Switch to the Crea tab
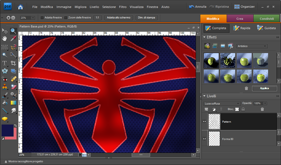 pyautogui.click(x=240, y=19)
